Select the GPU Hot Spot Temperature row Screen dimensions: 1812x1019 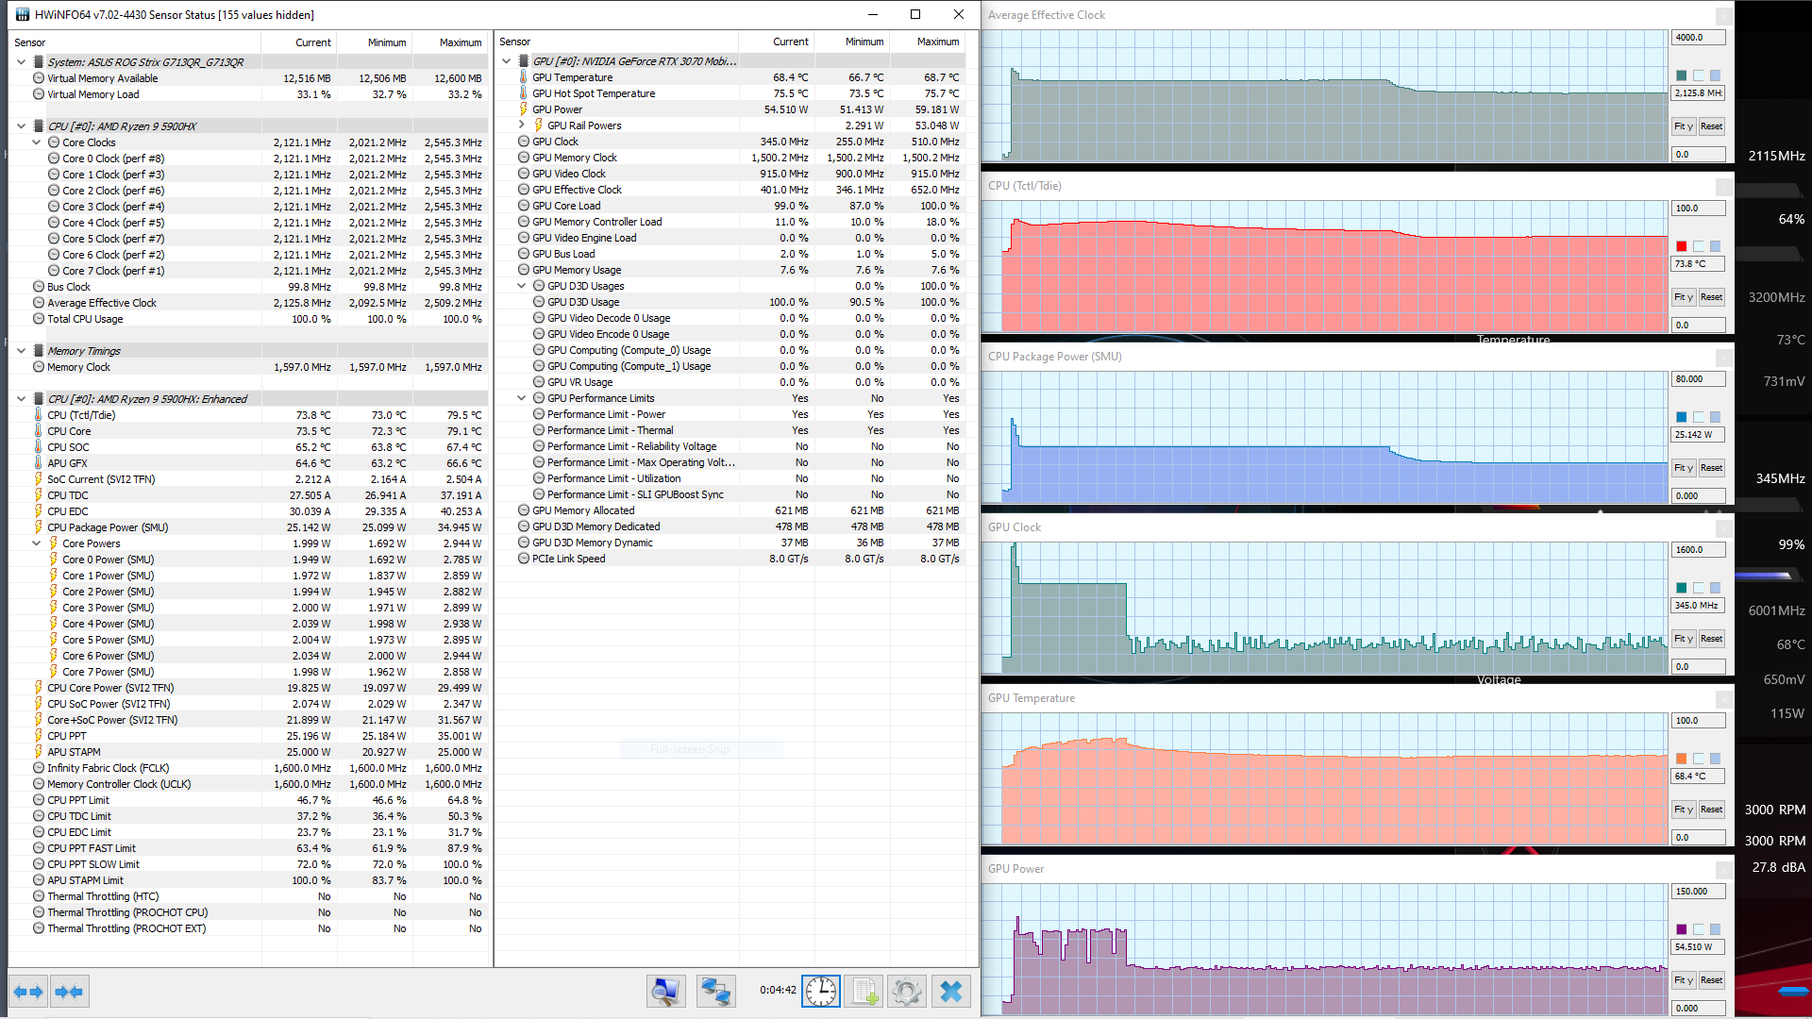tap(594, 93)
